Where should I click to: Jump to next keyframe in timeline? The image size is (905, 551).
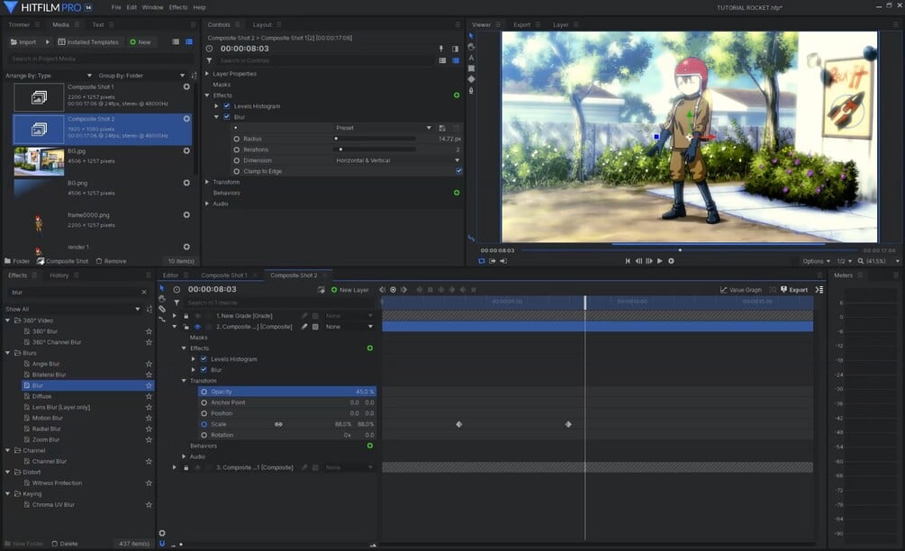(404, 290)
